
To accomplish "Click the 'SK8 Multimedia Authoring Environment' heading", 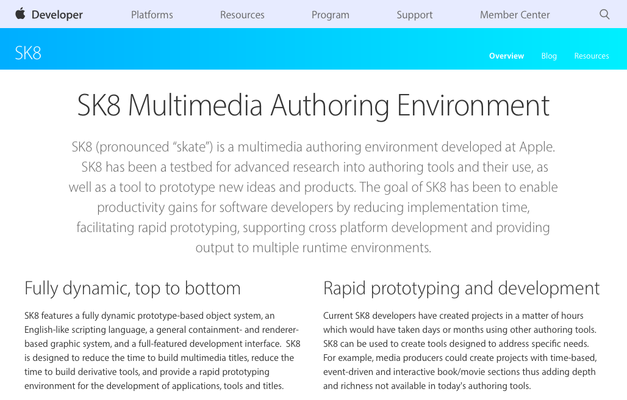I will pyautogui.click(x=313, y=105).
